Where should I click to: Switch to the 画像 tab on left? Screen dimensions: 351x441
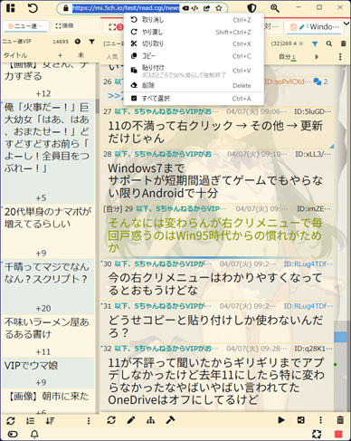coord(64,26)
